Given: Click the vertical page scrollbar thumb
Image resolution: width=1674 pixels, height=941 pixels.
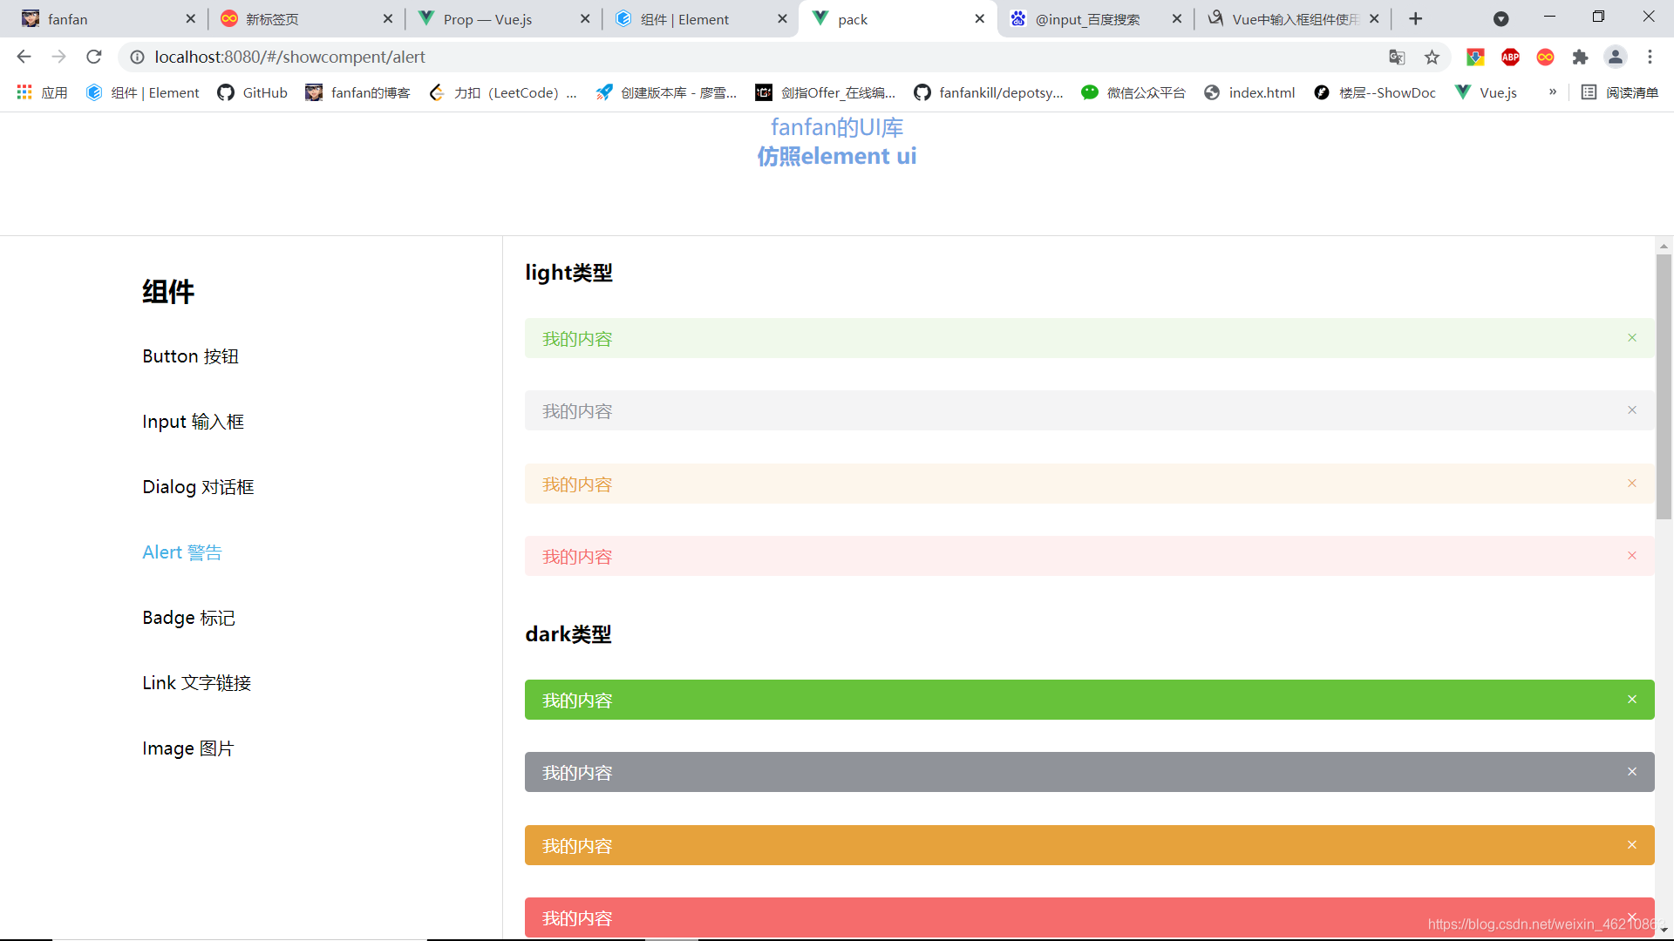Looking at the screenshot, I should (1664, 388).
